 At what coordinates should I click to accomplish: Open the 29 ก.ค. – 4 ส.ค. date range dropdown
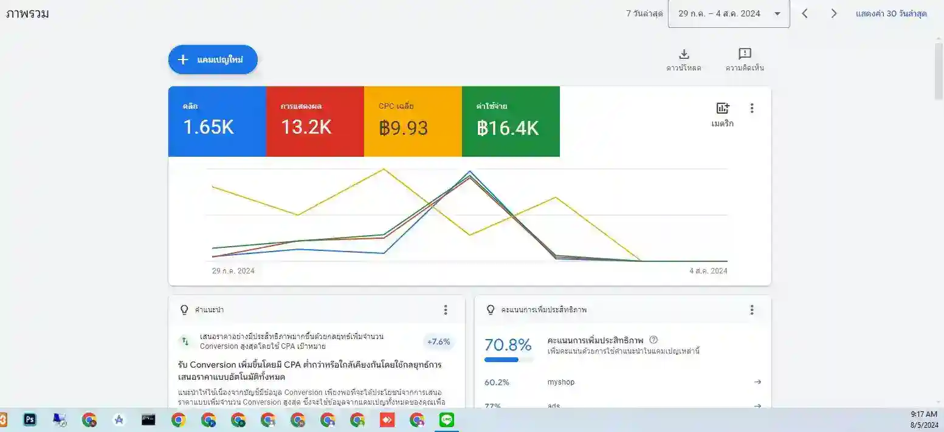coord(728,13)
